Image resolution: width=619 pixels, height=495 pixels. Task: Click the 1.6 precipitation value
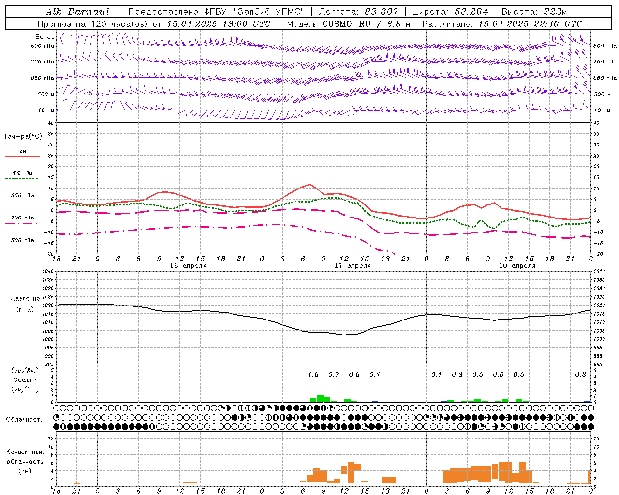coord(313,374)
